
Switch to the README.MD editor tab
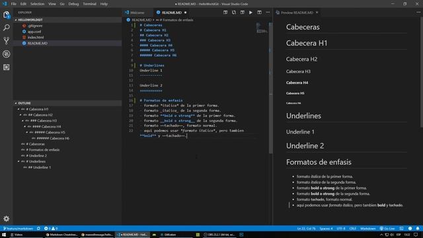[172, 13]
